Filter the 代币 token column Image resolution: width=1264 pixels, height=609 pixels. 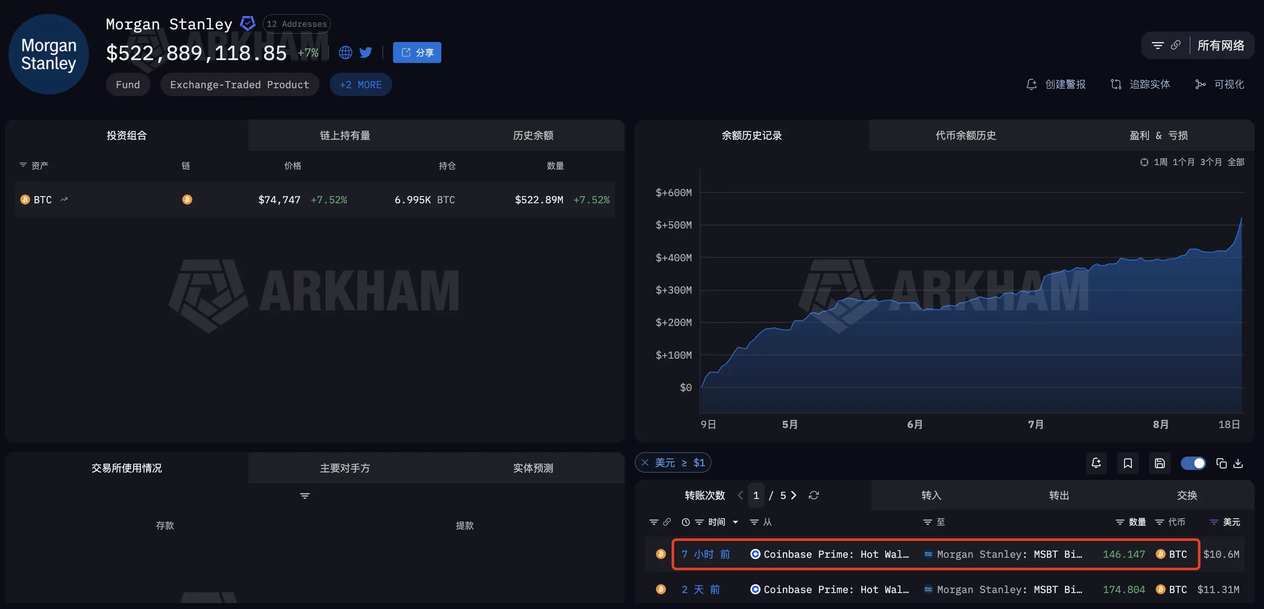tap(1159, 522)
